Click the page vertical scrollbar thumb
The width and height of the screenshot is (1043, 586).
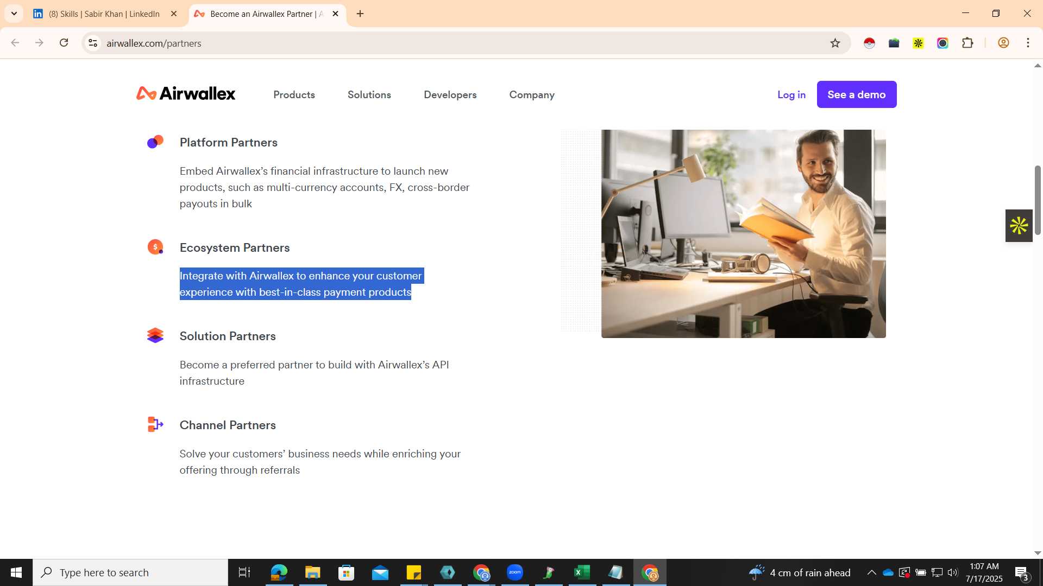pyautogui.click(x=1038, y=200)
